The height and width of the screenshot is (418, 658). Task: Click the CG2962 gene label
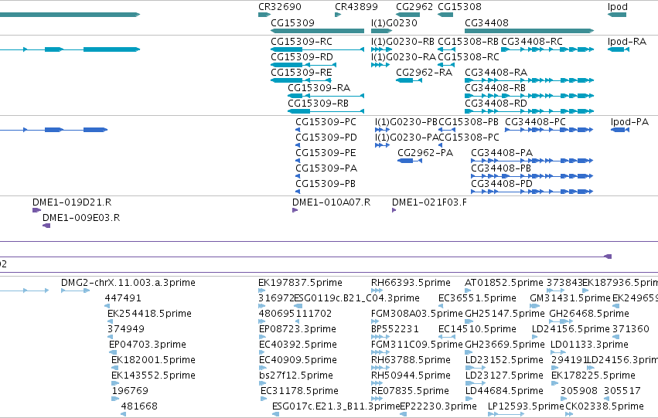point(414,7)
